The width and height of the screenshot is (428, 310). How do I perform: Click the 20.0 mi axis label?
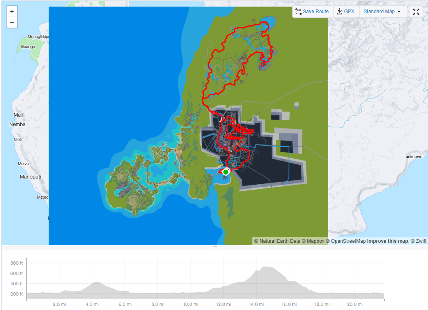tap(355, 304)
